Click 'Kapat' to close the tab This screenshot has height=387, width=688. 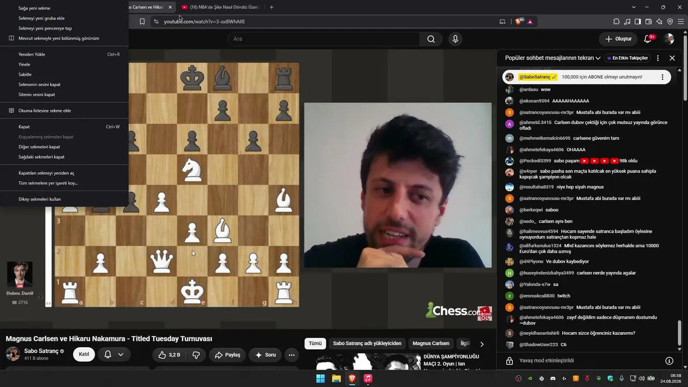[x=64, y=127]
